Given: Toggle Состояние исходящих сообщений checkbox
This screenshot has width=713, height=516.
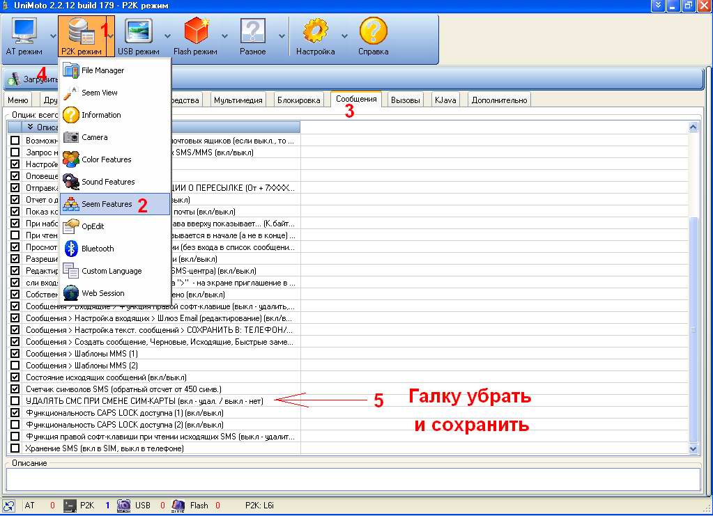Looking at the screenshot, I should [x=15, y=377].
